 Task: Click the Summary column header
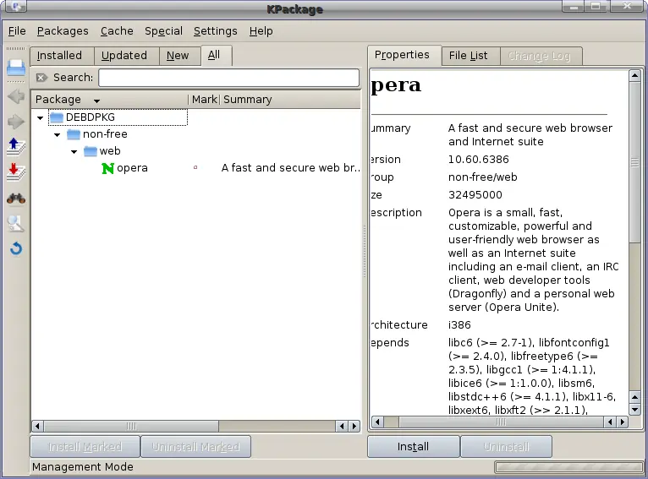(290, 100)
